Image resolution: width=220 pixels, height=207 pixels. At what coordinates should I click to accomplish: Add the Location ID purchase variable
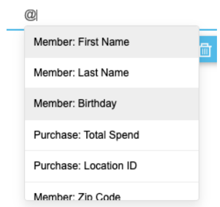point(112,166)
